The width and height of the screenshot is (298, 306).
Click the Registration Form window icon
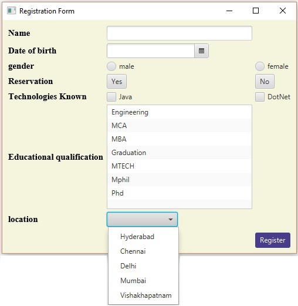(11, 11)
